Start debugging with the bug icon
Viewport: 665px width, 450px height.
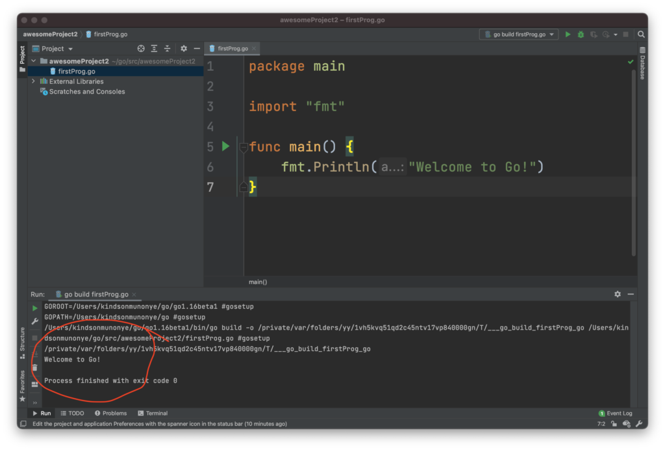point(580,34)
